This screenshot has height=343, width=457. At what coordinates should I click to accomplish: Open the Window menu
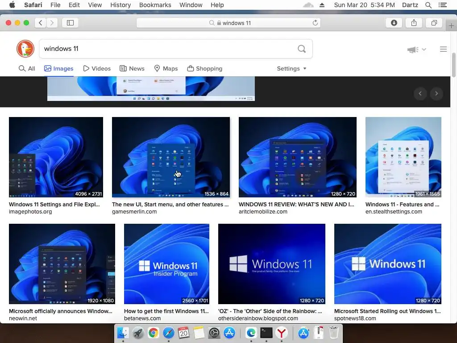191,5
